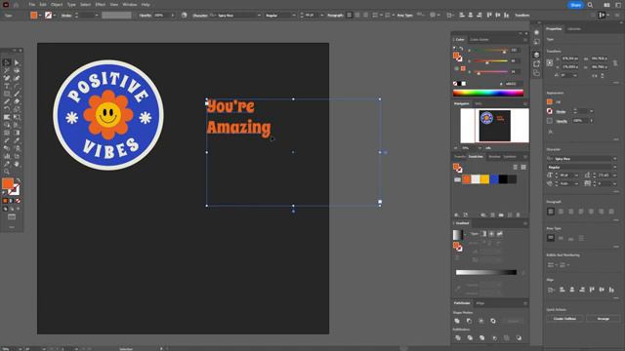Click the color spectrum bar
The width and height of the screenshot is (625, 351).
pyautogui.click(x=488, y=93)
